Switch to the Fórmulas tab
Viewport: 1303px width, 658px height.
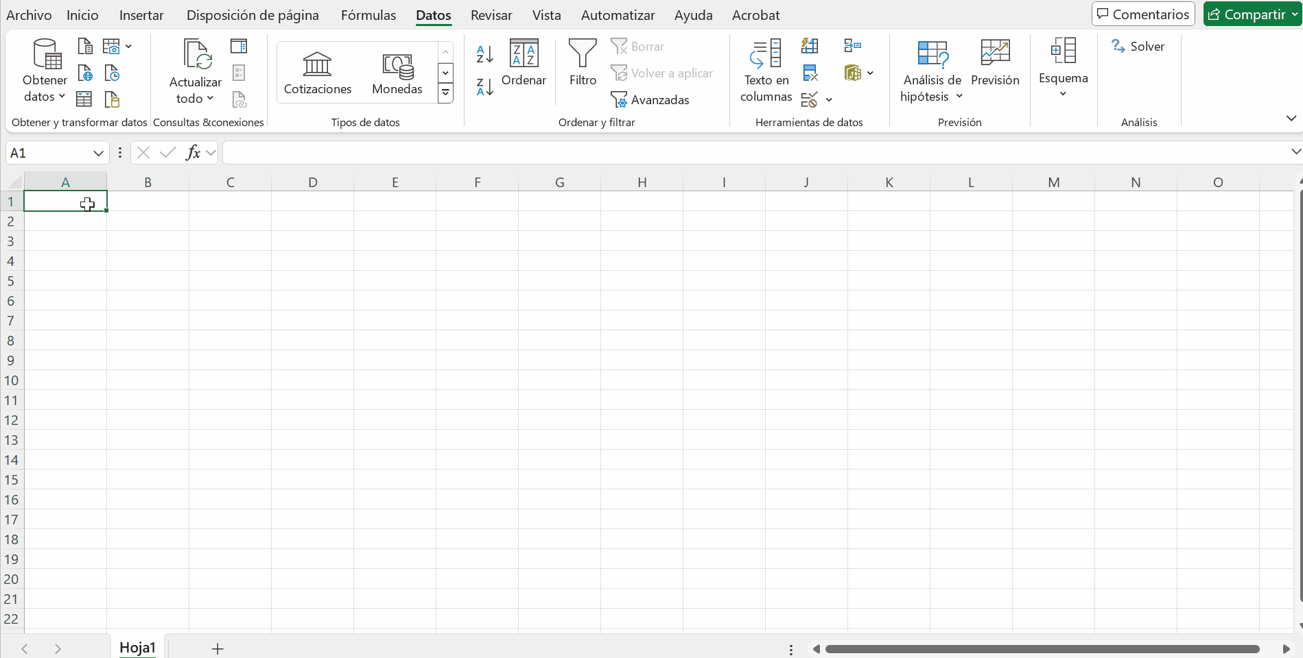pyautogui.click(x=368, y=15)
